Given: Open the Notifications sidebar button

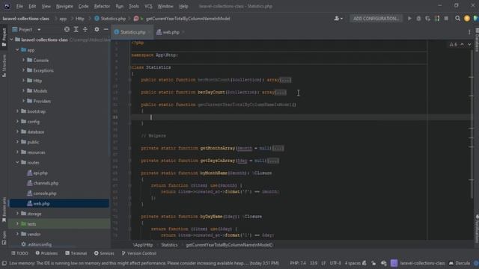Looking at the screenshot, I should [477, 229].
